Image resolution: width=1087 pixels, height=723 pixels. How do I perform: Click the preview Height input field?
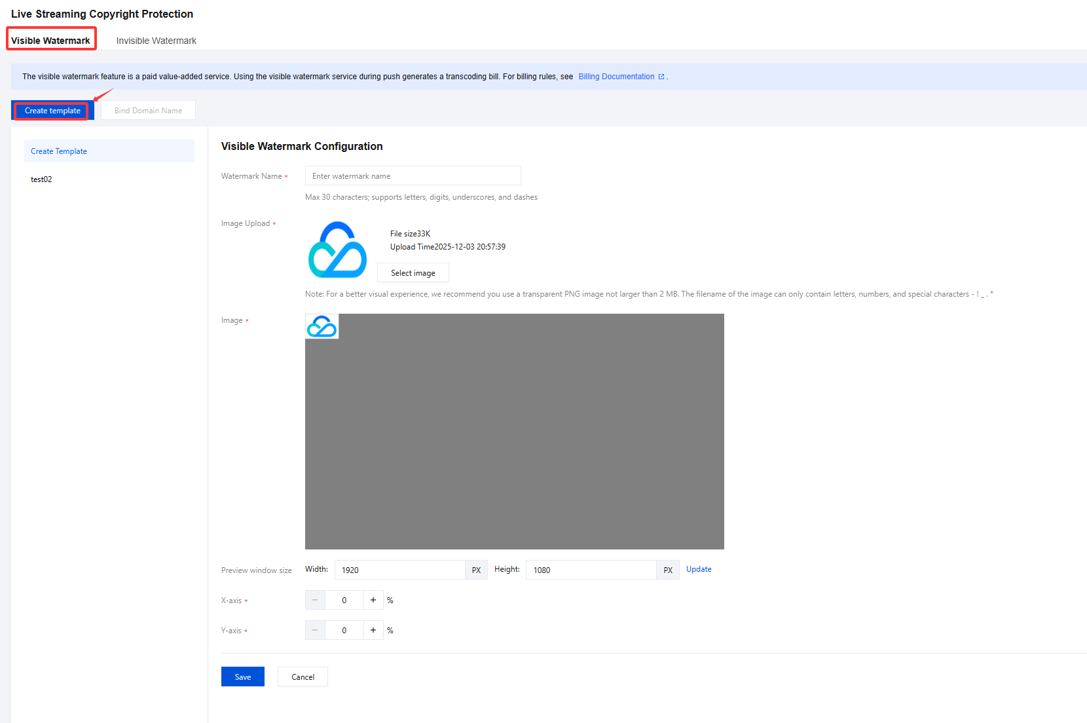click(591, 570)
